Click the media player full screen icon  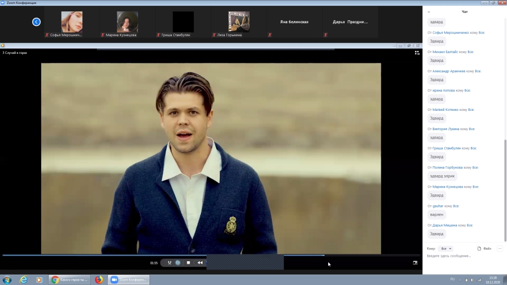(x=415, y=263)
